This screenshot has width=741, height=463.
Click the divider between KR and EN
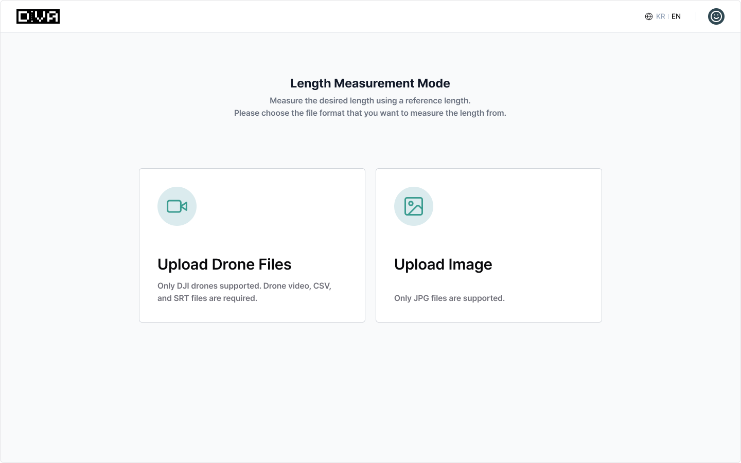coord(668,16)
